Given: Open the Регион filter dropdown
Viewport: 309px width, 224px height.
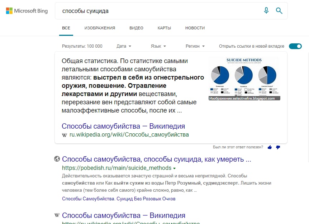Looking at the screenshot, I should coord(195,46).
